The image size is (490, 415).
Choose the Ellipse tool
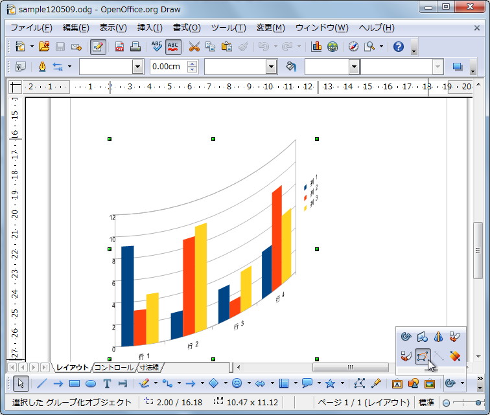(x=91, y=383)
